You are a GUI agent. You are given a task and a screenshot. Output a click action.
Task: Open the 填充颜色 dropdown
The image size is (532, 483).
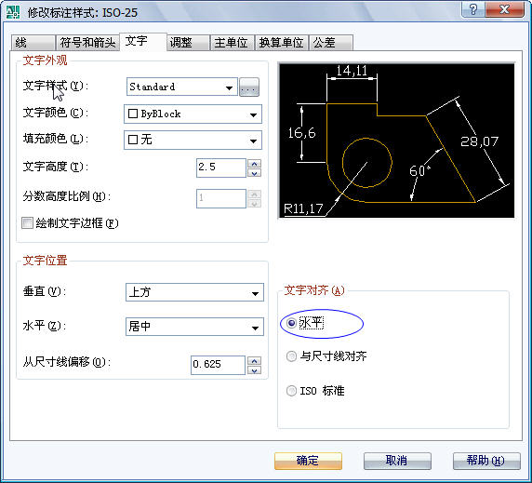tap(193, 140)
